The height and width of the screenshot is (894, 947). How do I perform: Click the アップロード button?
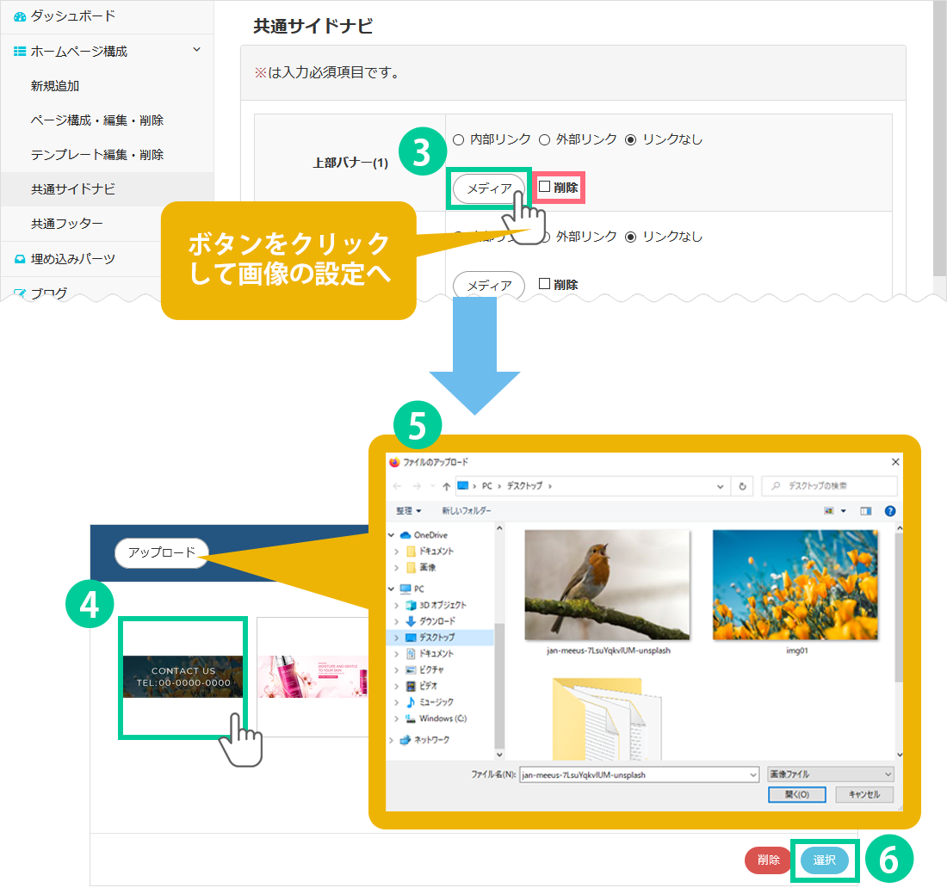click(x=161, y=552)
